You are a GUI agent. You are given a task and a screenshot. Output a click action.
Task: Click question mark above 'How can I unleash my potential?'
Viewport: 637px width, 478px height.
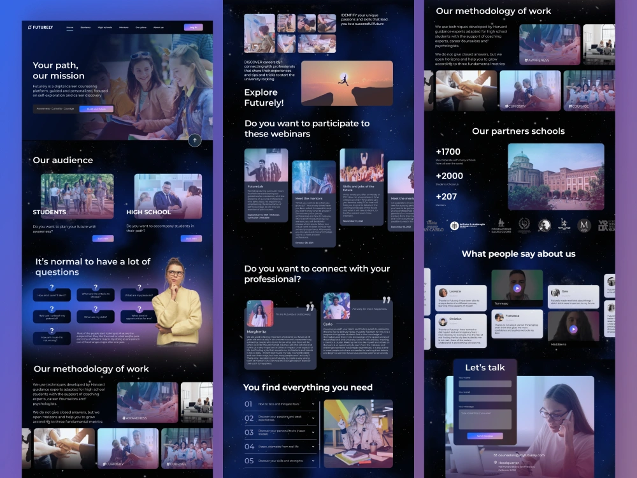52,309
